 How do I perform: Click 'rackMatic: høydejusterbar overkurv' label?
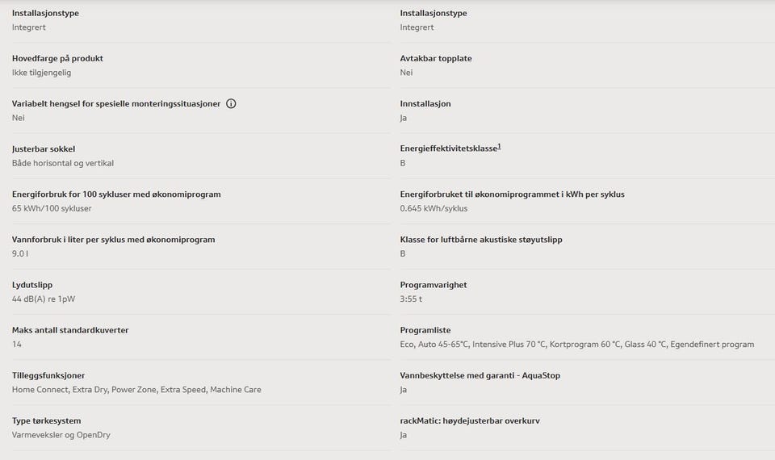(469, 420)
